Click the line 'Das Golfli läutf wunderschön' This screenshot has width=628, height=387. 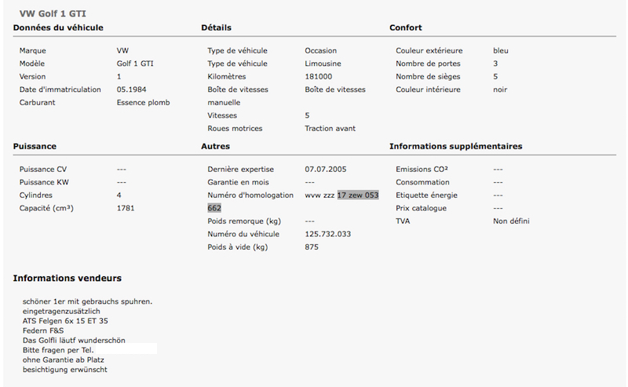pyautogui.click(x=74, y=341)
